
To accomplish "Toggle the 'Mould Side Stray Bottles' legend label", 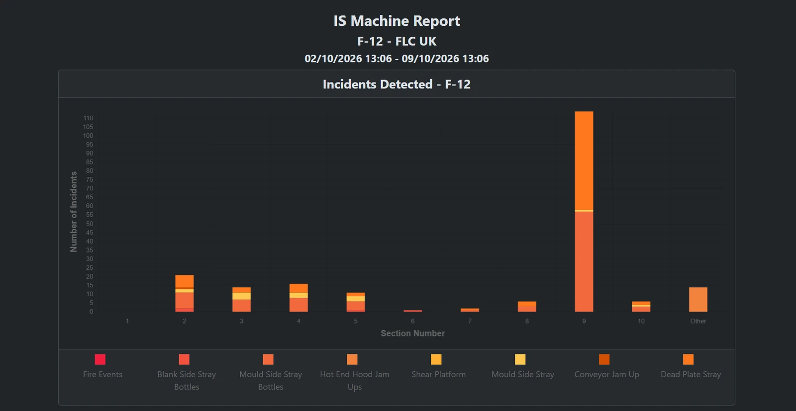I will (271, 381).
